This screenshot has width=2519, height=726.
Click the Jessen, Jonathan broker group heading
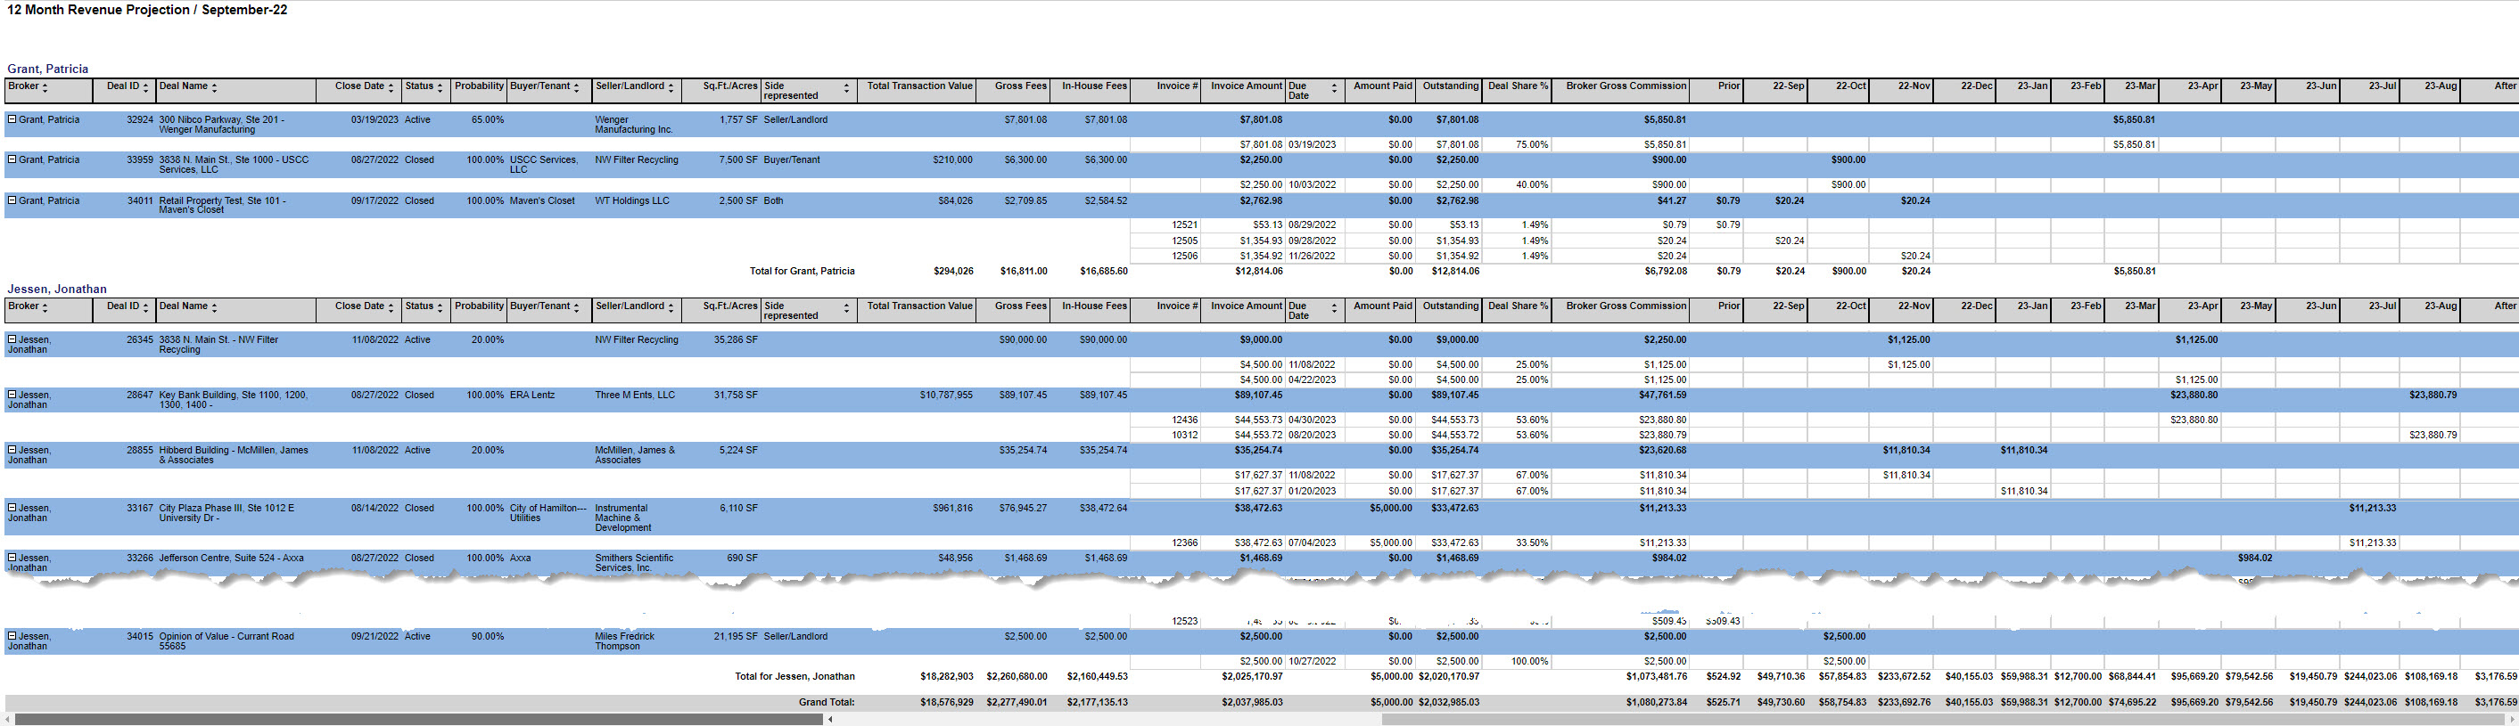coord(57,290)
